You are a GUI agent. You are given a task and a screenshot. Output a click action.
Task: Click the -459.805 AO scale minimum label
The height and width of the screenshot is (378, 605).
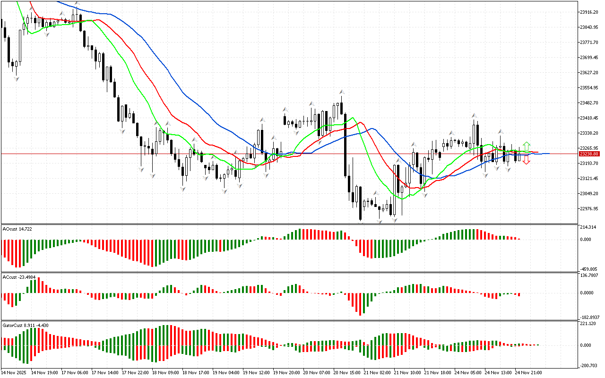click(x=589, y=269)
